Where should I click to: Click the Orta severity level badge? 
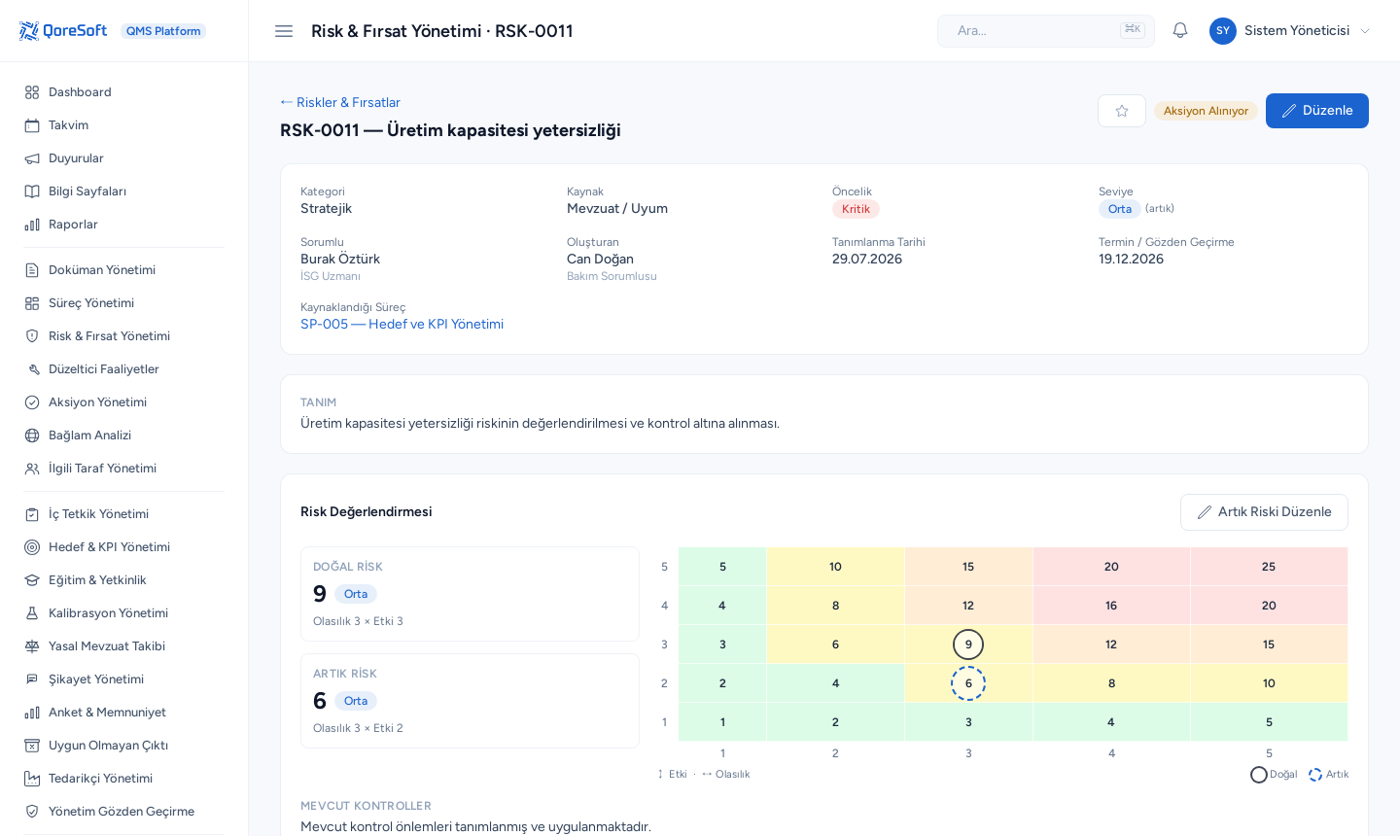1120,209
